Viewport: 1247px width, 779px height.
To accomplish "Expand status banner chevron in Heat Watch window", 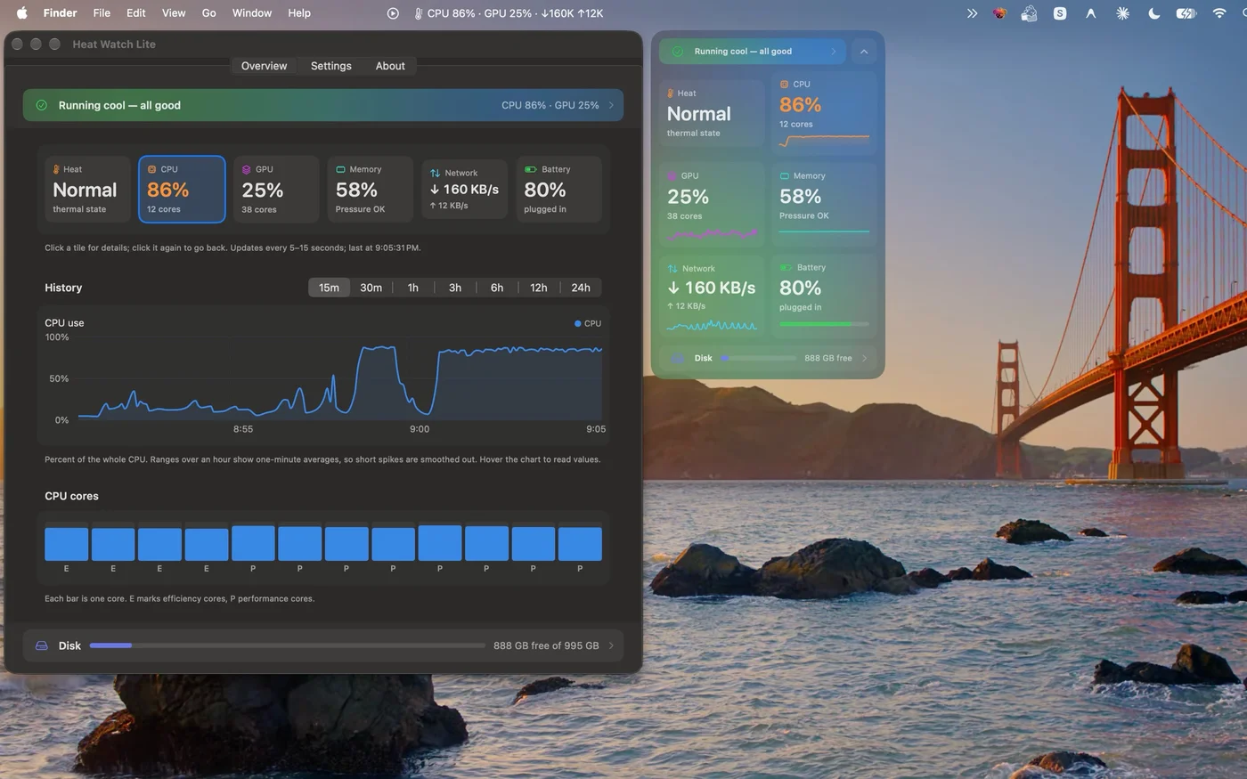I will tap(611, 105).
